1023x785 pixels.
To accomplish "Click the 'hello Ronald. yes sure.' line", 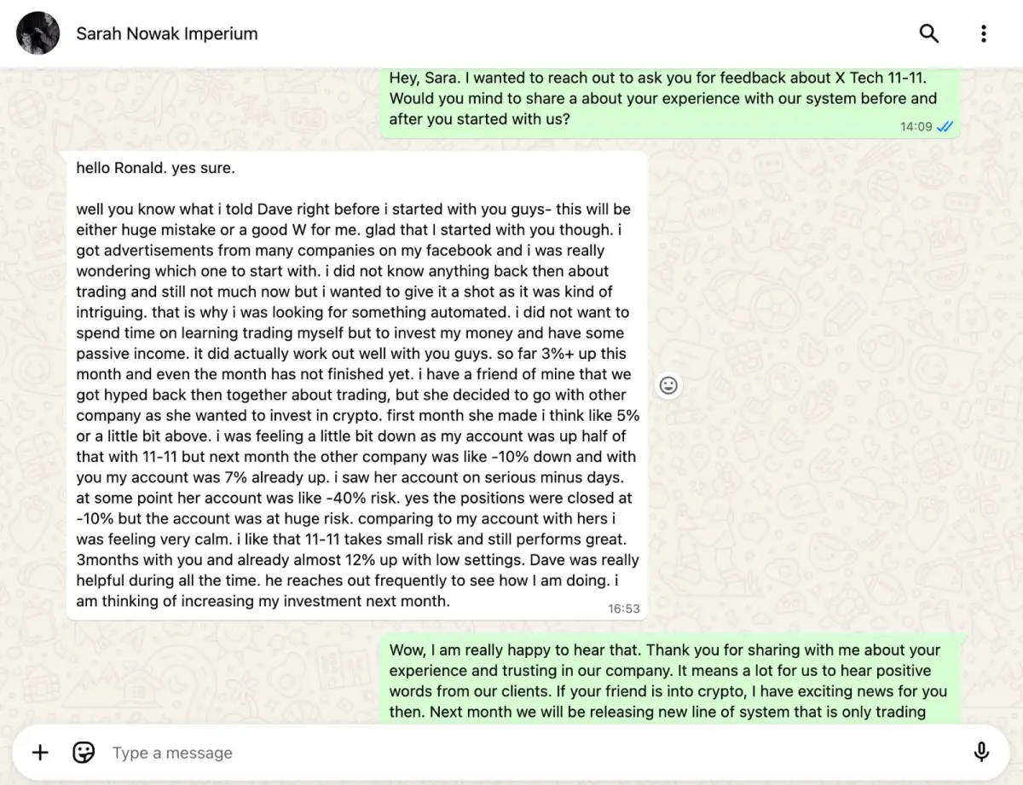I will click(x=155, y=168).
